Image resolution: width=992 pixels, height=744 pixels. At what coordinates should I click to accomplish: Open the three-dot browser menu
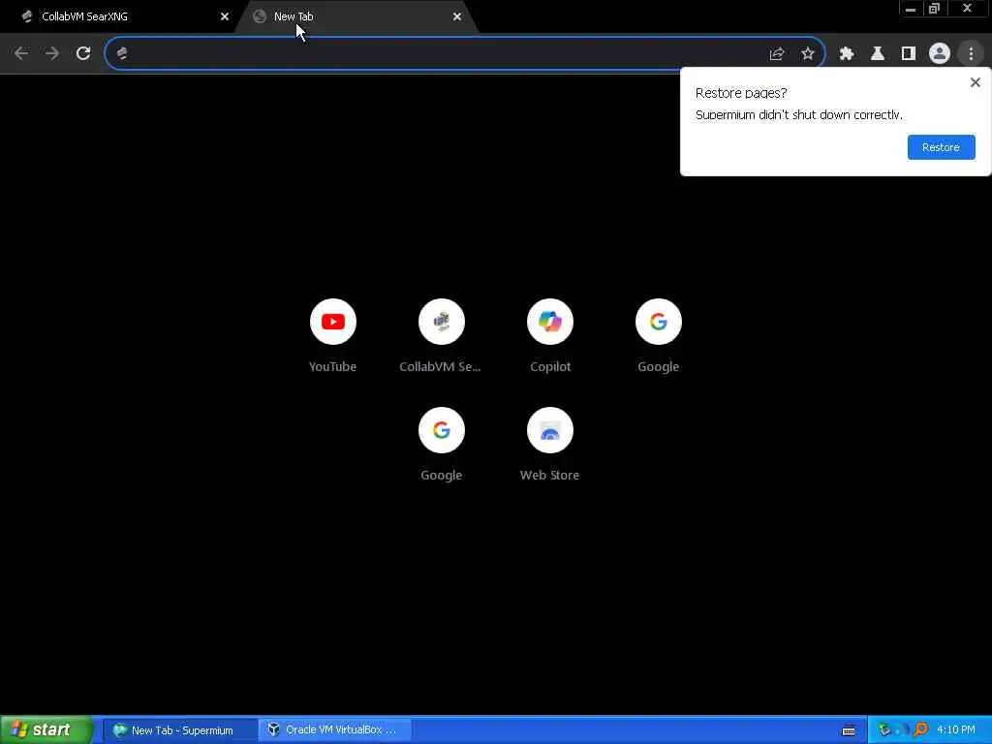click(x=971, y=54)
